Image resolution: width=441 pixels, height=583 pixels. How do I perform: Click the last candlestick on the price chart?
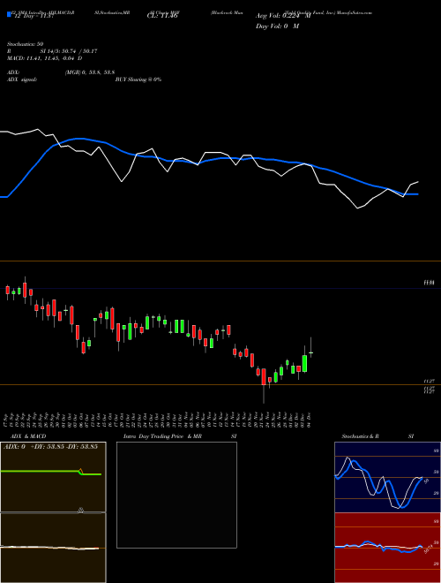coord(310,352)
